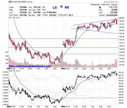Click the blue H head annotation
This screenshot has width=127, height=108.
[x=61, y=7]
